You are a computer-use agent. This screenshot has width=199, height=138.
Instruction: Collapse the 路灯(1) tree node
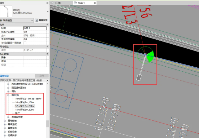tap(8, 95)
